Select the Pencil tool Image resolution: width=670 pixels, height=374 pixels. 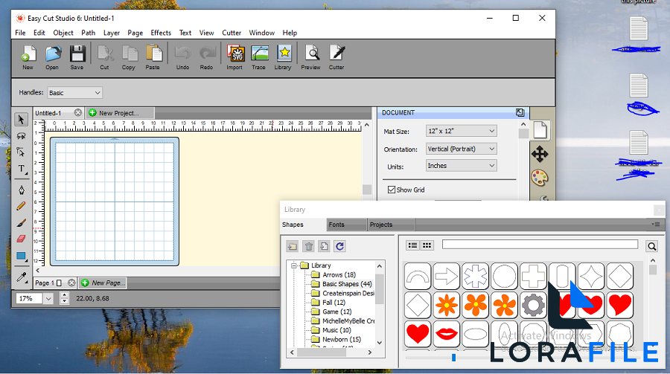coord(21,206)
